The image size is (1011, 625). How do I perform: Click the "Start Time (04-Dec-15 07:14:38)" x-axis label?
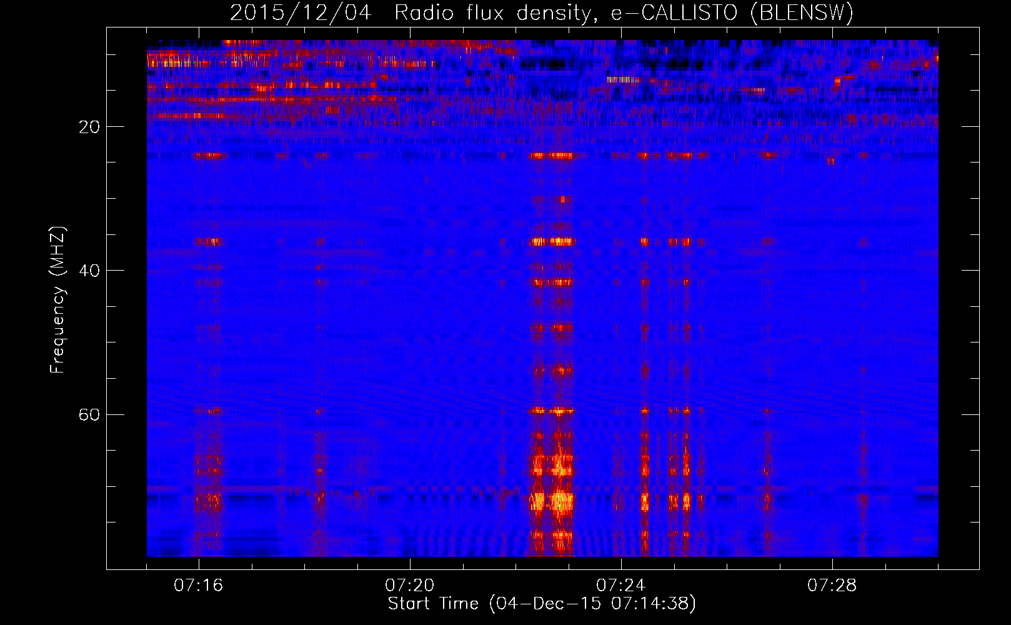542,604
